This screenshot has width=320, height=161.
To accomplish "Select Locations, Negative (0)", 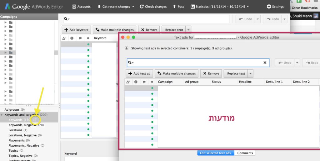I will tap(25, 135).
